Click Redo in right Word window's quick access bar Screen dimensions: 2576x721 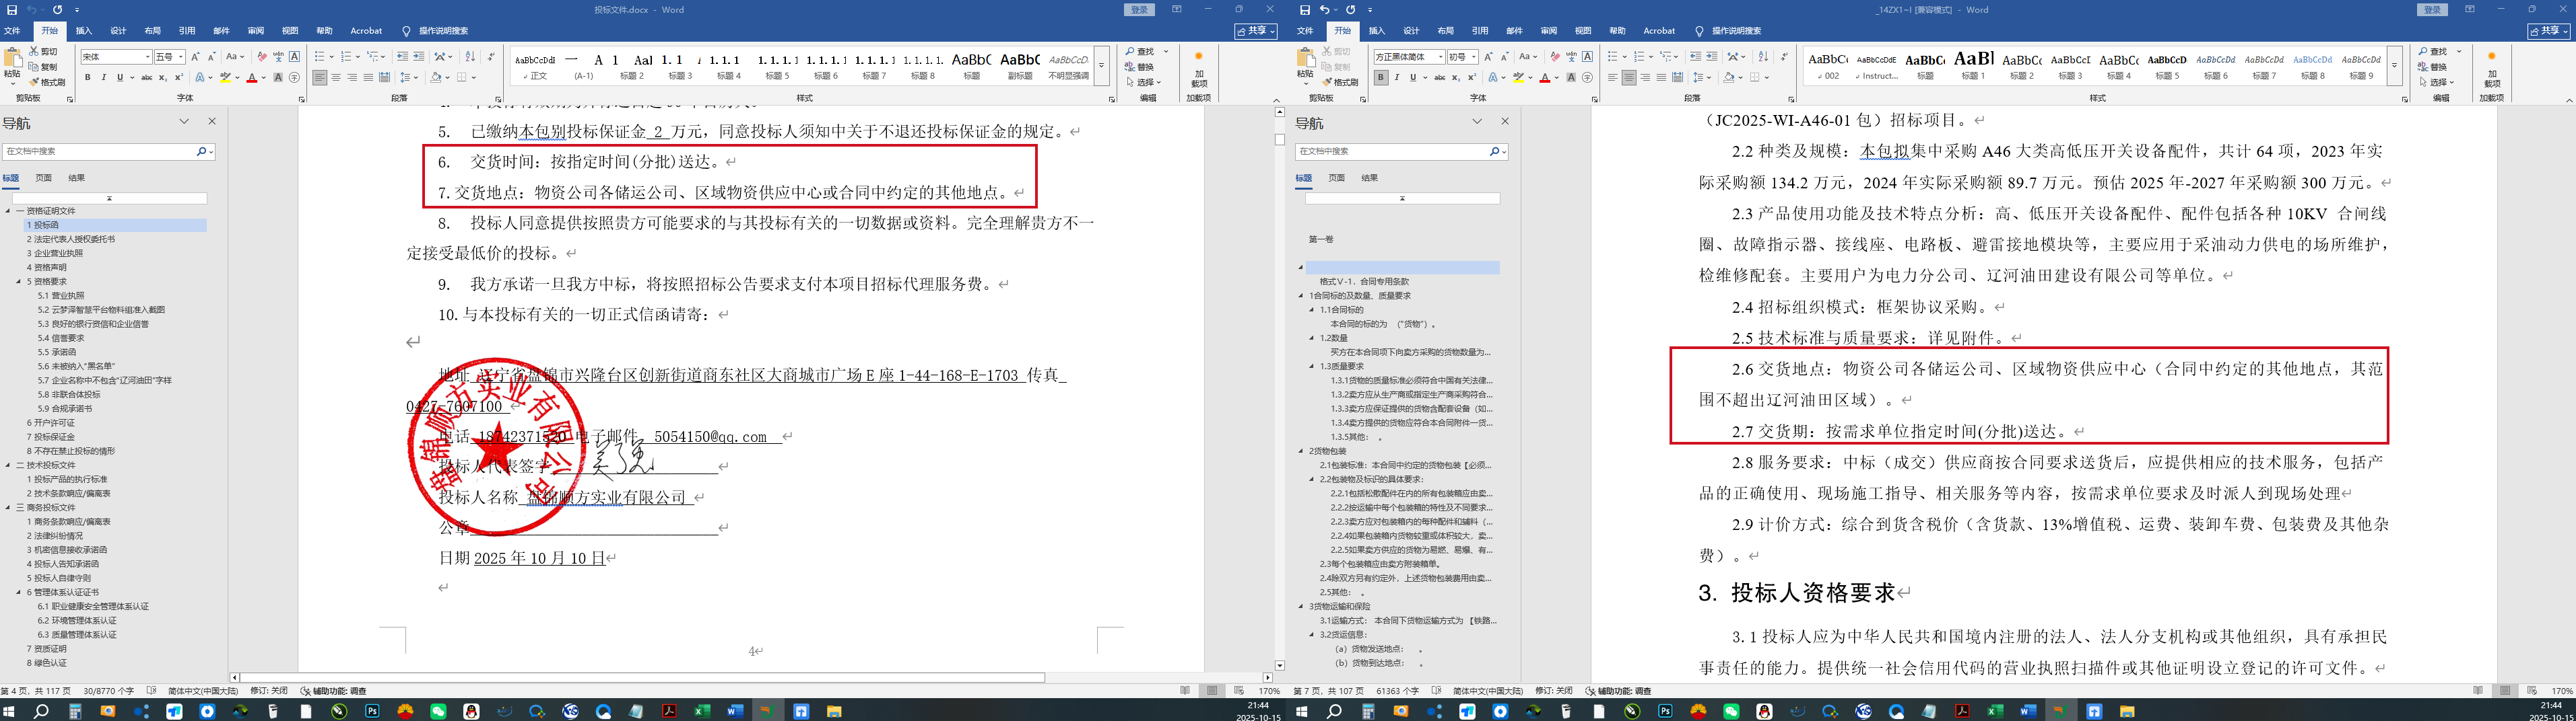(1352, 10)
